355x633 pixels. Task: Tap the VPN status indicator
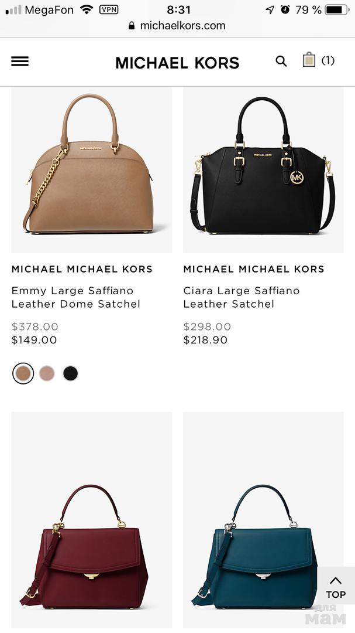pos(109,9)
